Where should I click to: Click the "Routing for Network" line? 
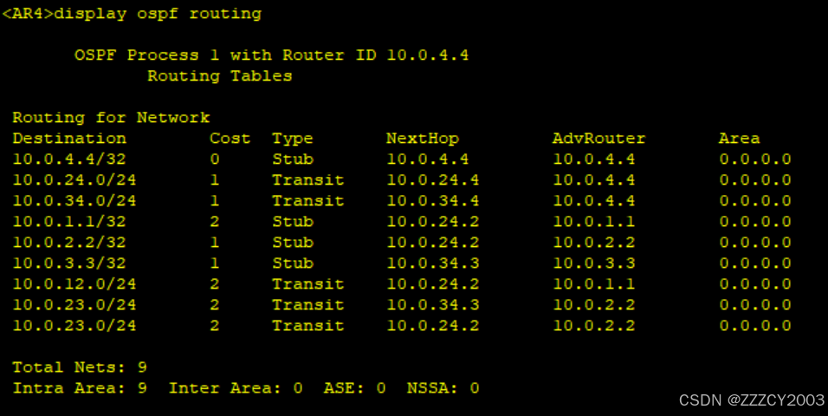[x=111, y=118]
